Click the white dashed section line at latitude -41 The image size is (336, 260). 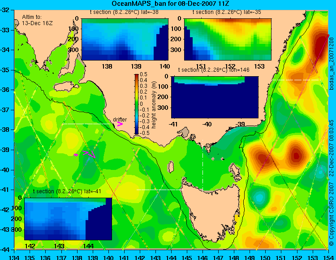160,190
